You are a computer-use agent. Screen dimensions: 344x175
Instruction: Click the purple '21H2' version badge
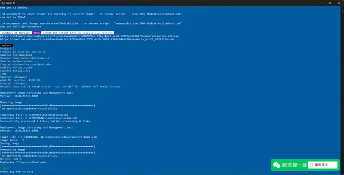click(x=37, y=33)
